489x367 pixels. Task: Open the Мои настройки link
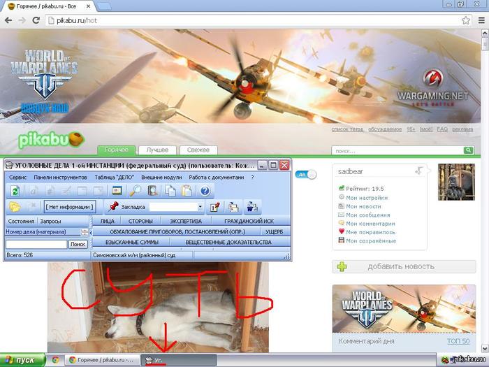point(367,198)
